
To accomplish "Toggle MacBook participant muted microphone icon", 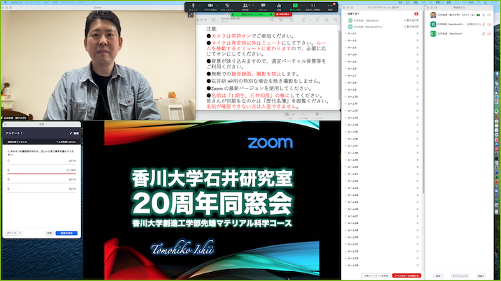I will (x=484, y=33).
